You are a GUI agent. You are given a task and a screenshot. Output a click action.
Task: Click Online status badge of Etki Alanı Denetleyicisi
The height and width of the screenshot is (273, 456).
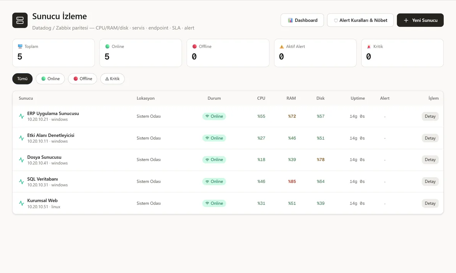tap(214, 138)
